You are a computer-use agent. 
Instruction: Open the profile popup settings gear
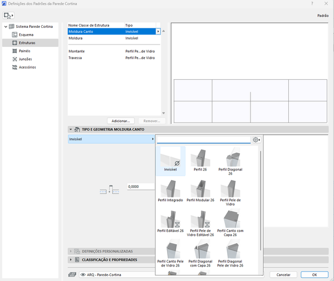(256, 140)
